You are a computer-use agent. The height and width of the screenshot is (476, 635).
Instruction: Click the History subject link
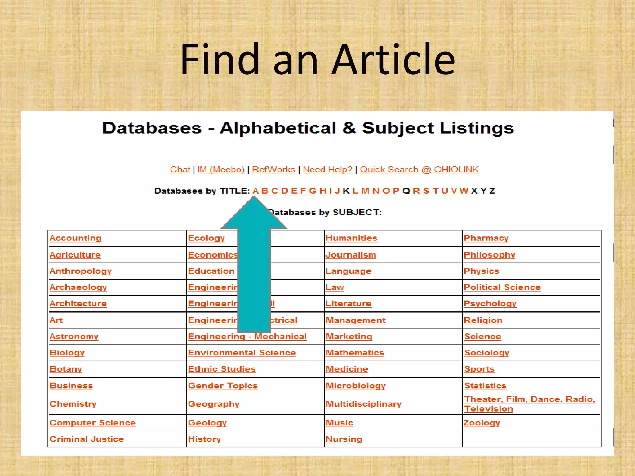click(x=204, y=439)
